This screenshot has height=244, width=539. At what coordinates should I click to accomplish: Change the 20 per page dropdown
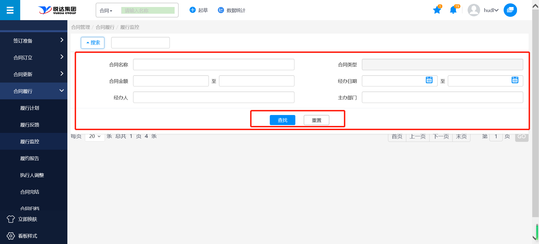(x=95, y=136)
